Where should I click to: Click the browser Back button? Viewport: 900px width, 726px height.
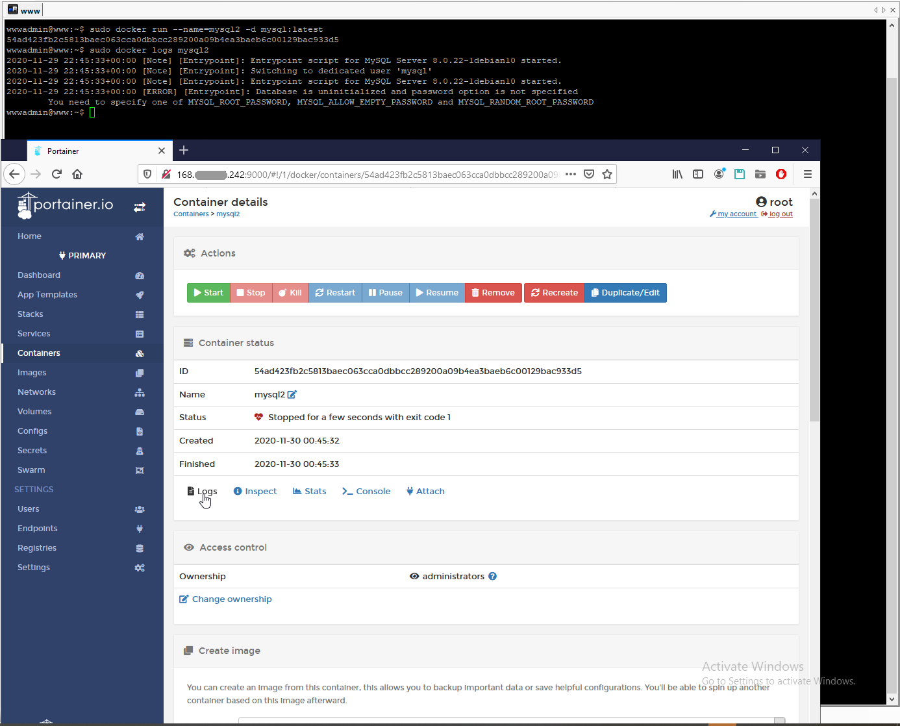14,174
